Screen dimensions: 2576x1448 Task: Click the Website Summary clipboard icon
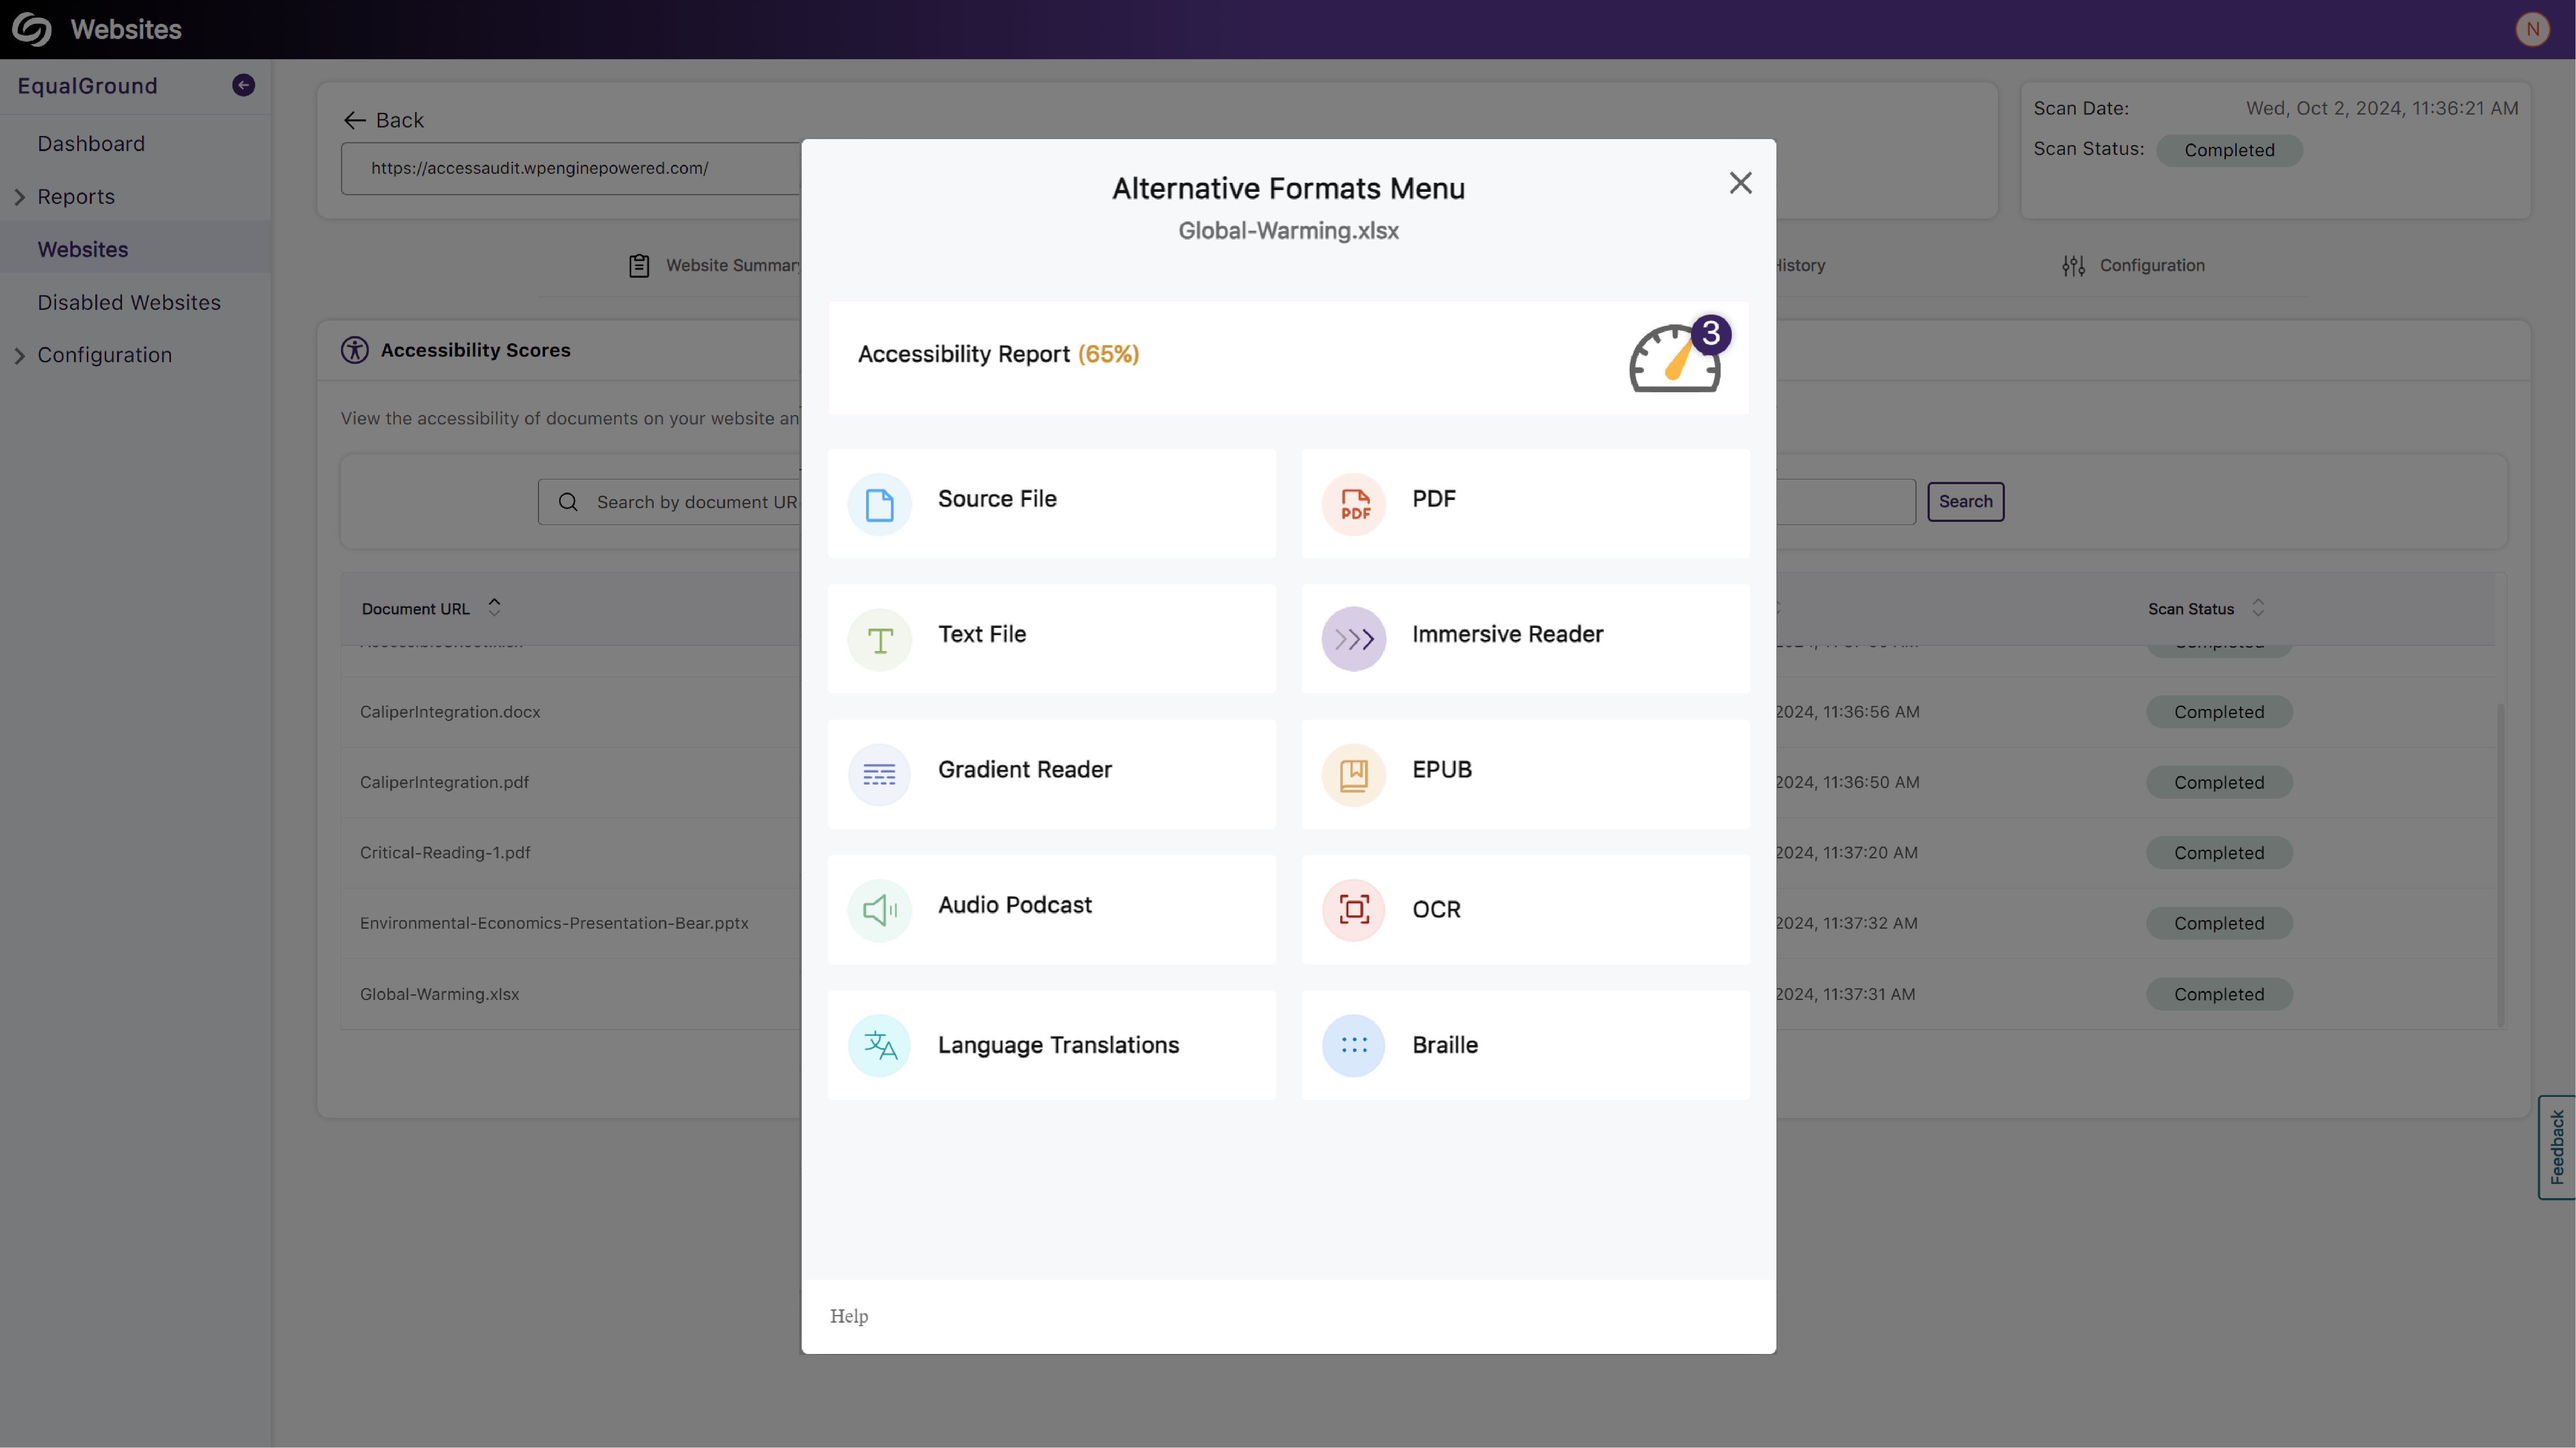pos(639,265)
